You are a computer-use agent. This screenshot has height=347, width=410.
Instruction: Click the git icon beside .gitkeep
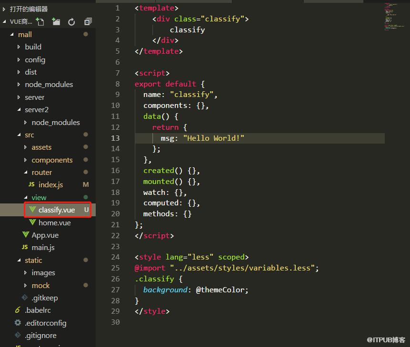(25, 298)
